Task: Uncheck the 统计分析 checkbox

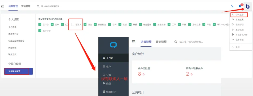Action: [40, 31]
